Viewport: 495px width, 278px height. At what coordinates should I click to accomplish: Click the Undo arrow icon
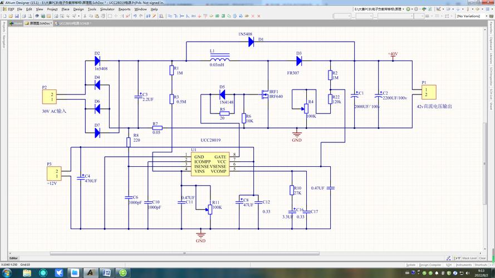pos(134,16)
